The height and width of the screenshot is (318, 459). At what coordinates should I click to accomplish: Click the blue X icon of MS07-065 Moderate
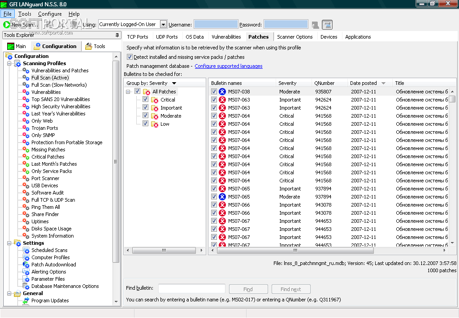click(222, 197)
